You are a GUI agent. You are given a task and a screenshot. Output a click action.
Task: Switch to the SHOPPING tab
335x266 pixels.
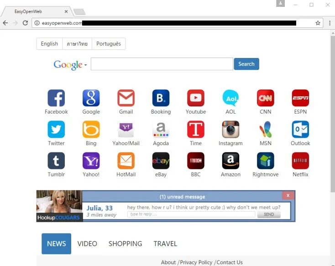[125, 244]
